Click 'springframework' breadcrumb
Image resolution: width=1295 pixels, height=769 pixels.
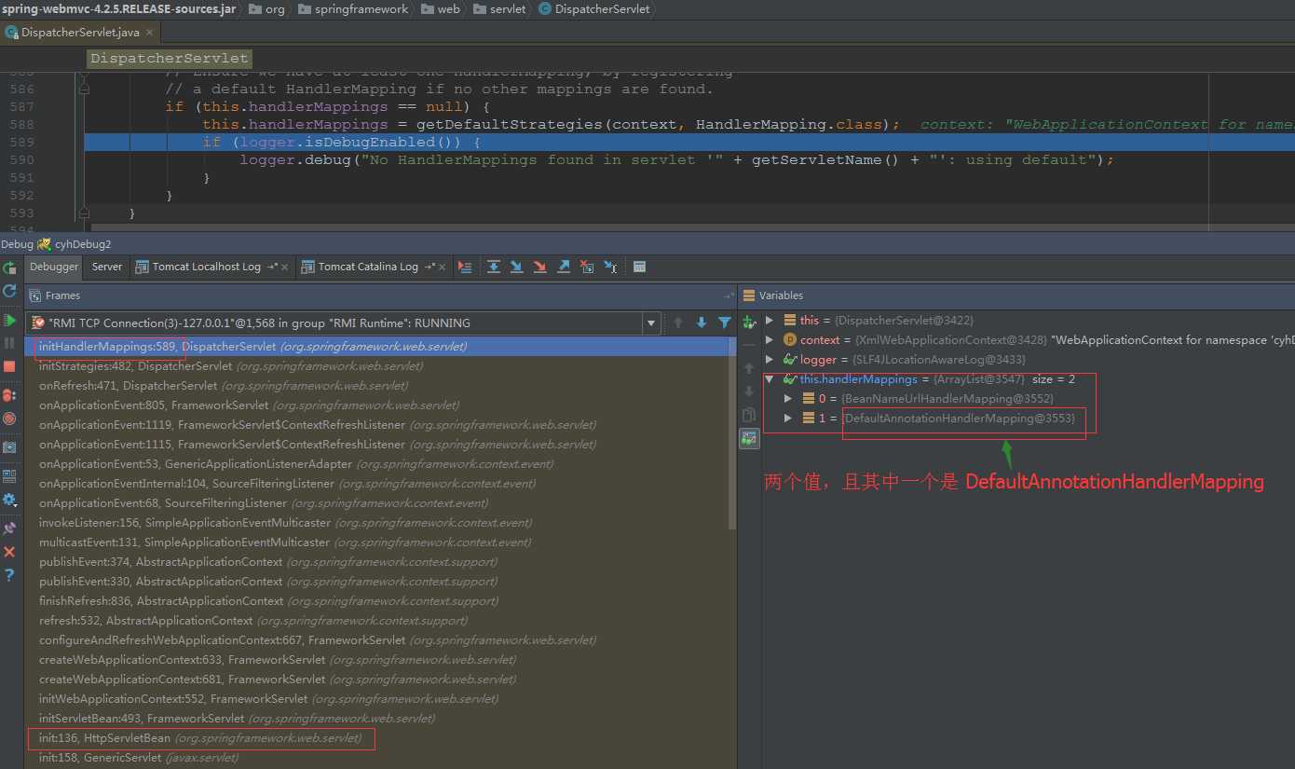[x=354, y=8]
